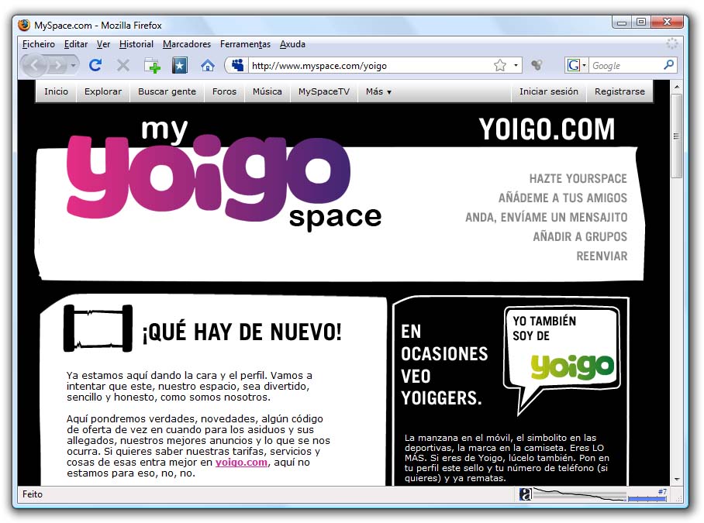Click the browser Back arrow button
This screenshot has height=523, width=704.
34,66
